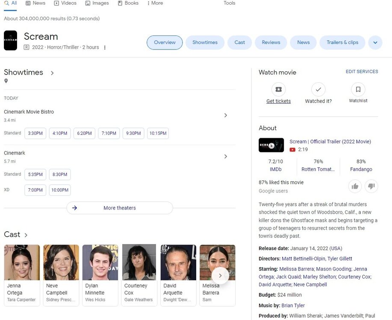
Task: Expand the category chips dropdown arrow
Action: point(375,43)
